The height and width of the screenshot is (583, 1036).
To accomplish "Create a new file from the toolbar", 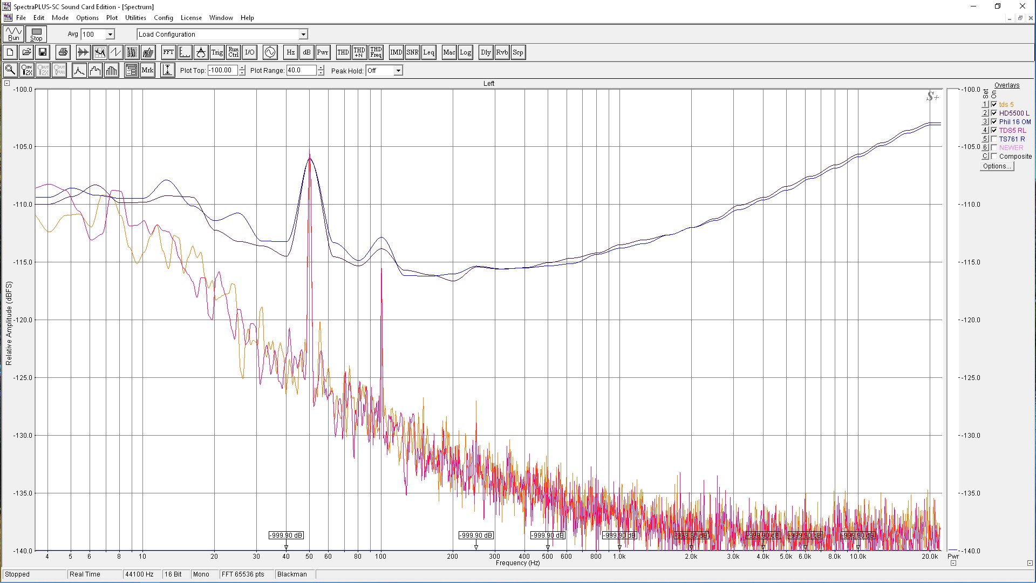I will [10, 52].
